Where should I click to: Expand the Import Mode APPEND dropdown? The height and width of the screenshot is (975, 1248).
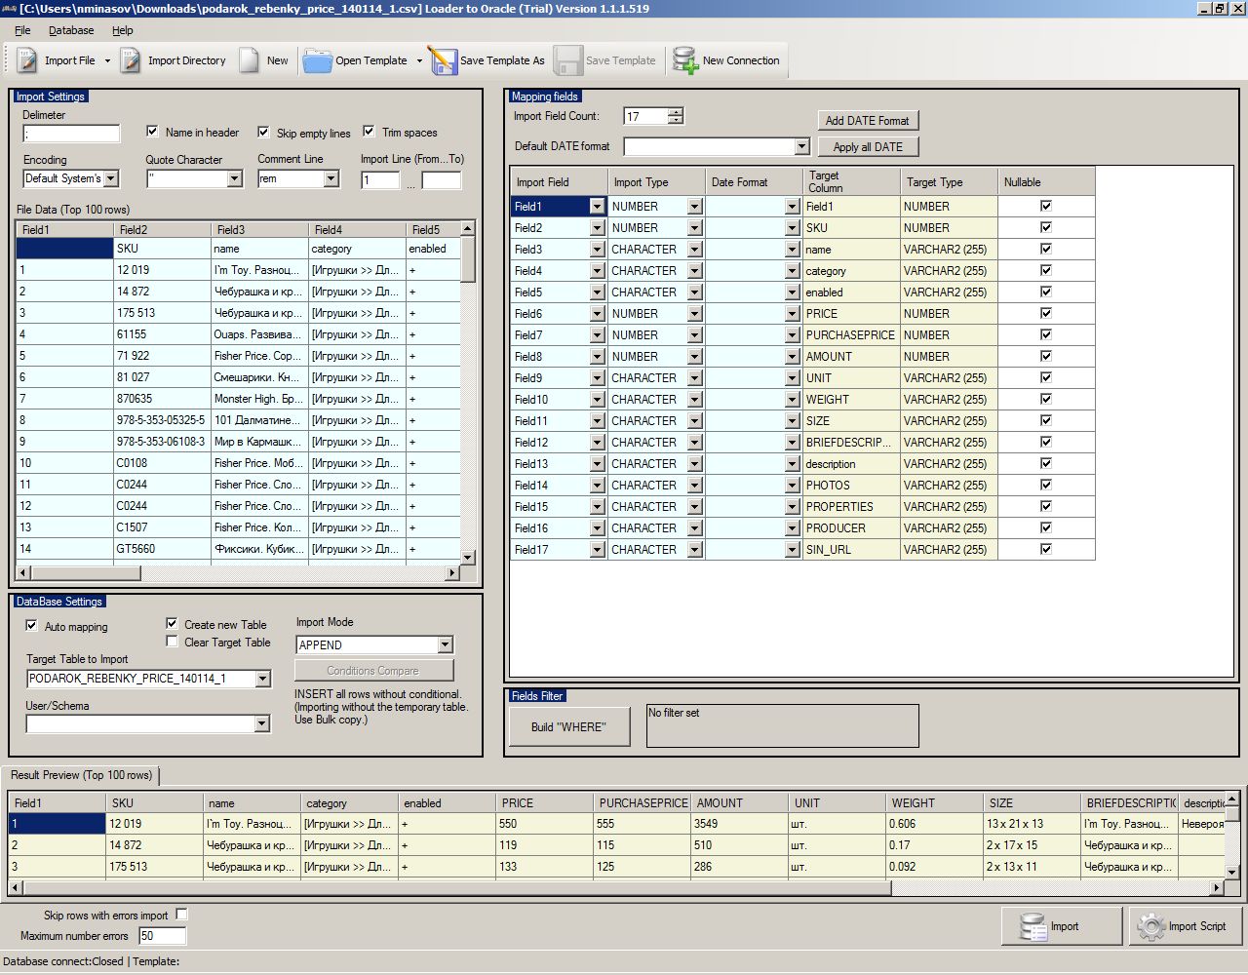[x=445, y=644]
